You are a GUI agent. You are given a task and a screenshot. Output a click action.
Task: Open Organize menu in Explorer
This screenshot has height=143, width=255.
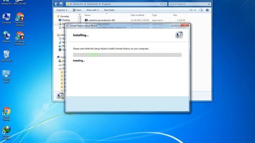click(x=62, y=10)
